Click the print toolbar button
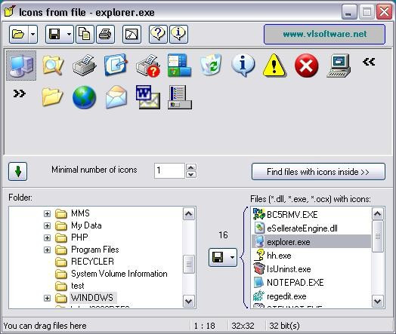The width and height of the screenshot is (396, 334). (x=105, y=34)
